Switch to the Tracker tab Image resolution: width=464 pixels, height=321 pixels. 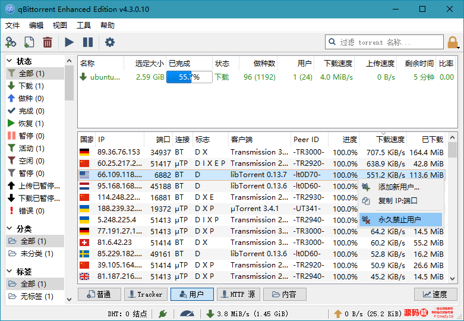click(146, 294)
